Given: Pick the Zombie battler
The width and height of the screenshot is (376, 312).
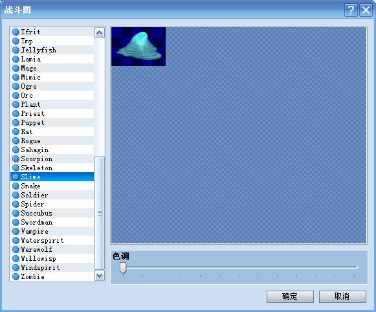Looking at the screenshot, I should click(x=52, y=277).
